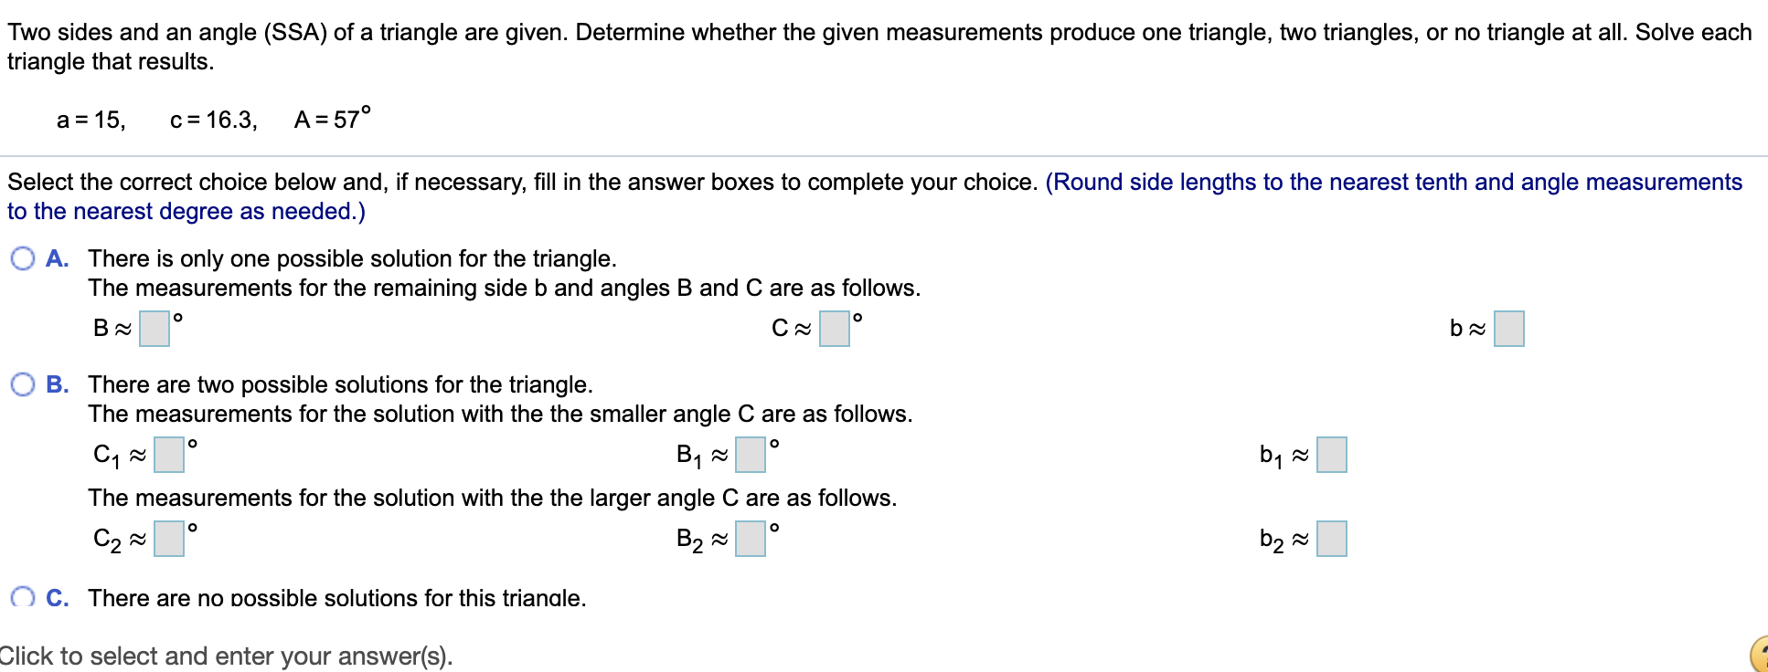1768x672 pixels.
Task: Click the answer box for B2
Action: coord(750,538)
